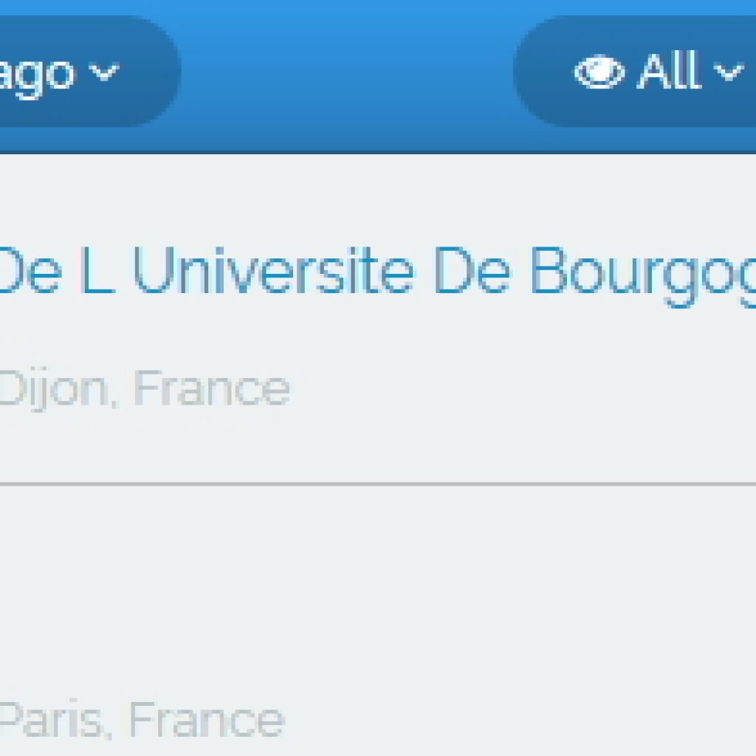Click the word 'France' after Paris
The height and width of the screenshot is (756, 756).
tap(207, 720)
